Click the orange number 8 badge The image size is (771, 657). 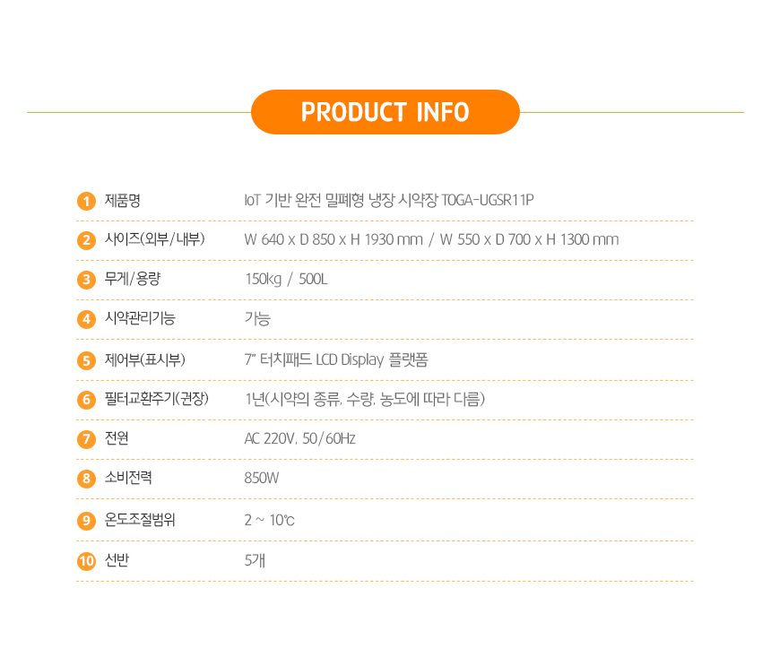coord(86,479)
